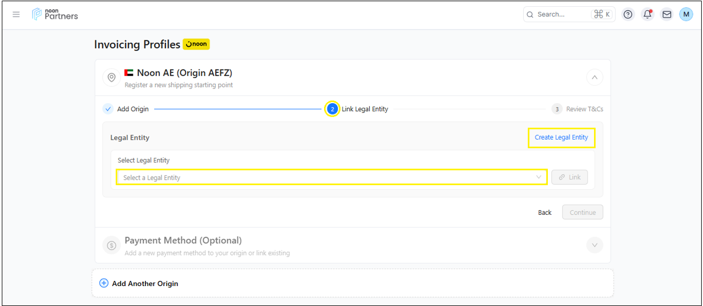Open the notifications bell

click(647, 15)
